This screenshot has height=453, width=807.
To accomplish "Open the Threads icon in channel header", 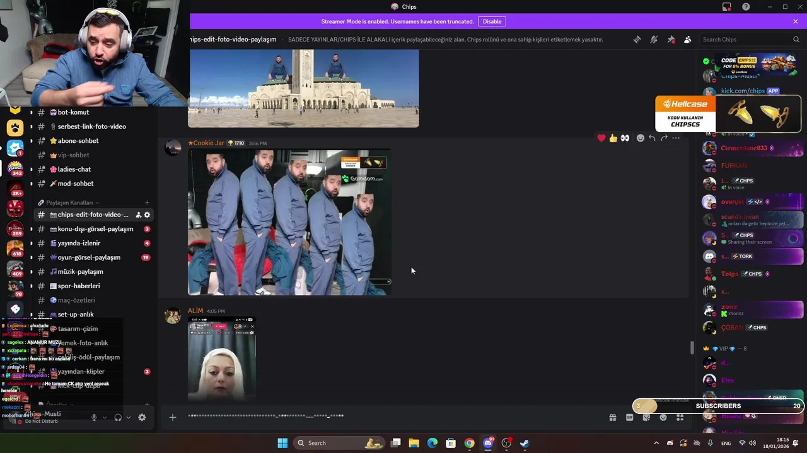I will pos(637,40).
